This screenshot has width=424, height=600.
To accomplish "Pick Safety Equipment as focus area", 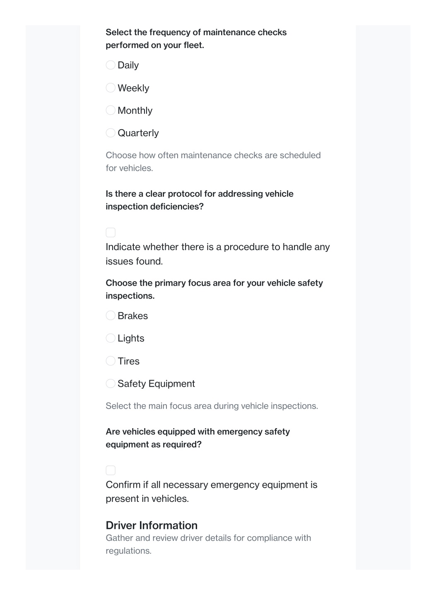I will (111, 383).
